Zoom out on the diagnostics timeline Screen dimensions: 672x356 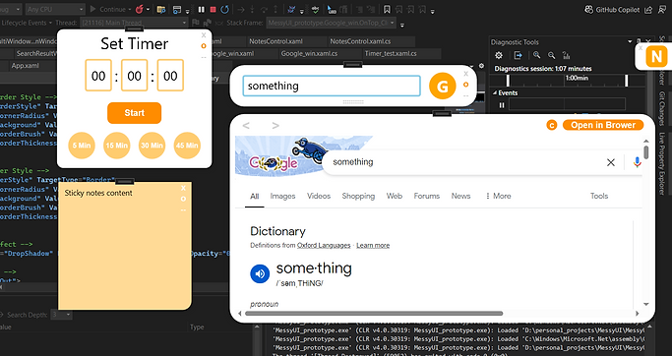pyautogui.click(x=552, y=55)
